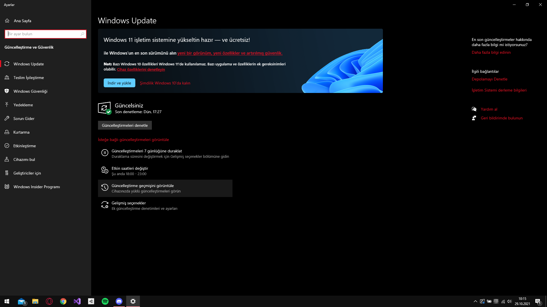Click Şimdilik Windows 10'da kalın link
The height and width of the screenshot is (307, 547).
click(165, 83)
